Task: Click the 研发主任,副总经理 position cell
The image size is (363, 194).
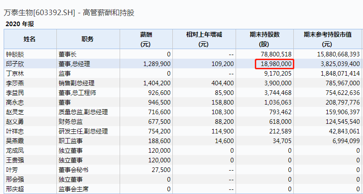Action: 83,132
